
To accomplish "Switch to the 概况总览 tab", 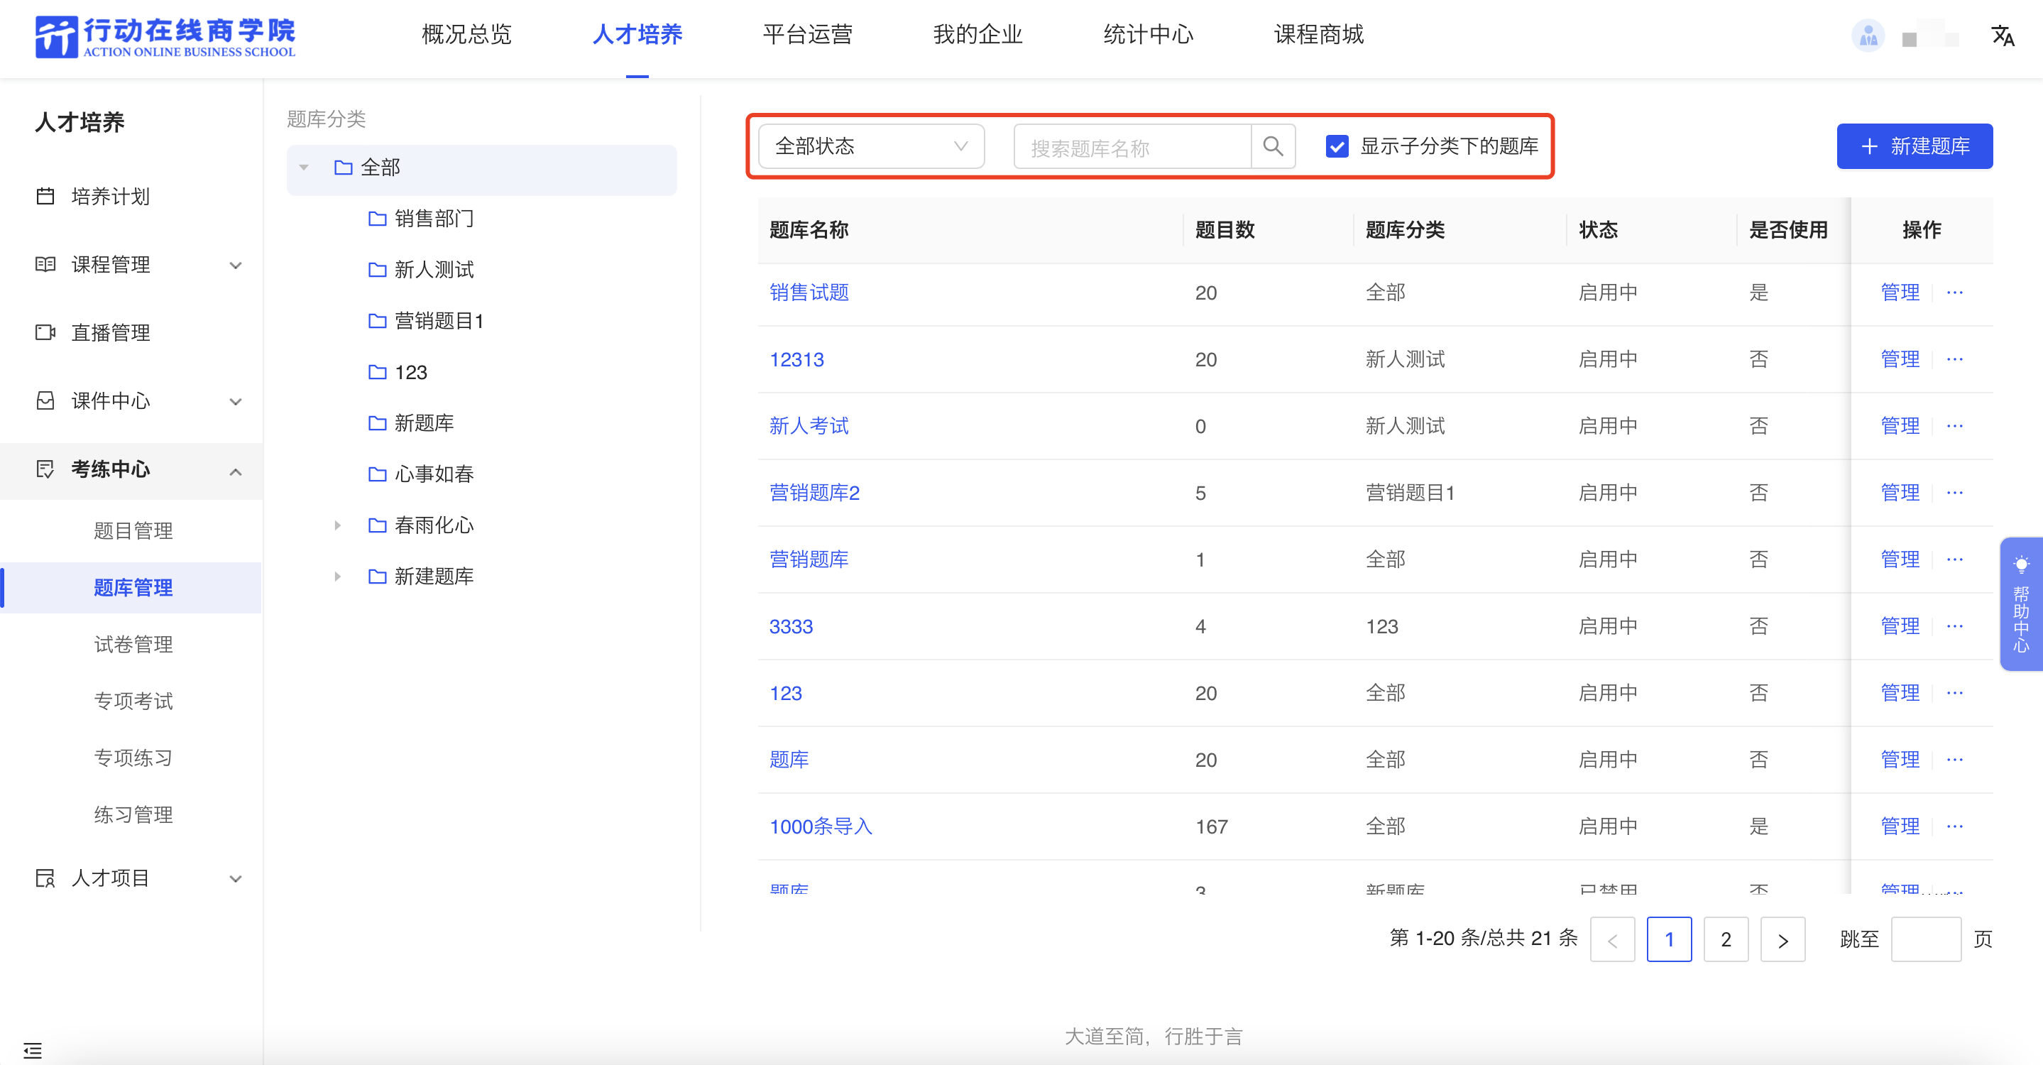I will point(466,35).
